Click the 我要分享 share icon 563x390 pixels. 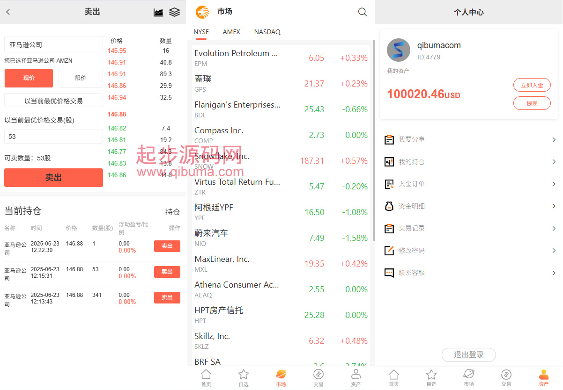[x=389, y=139]
